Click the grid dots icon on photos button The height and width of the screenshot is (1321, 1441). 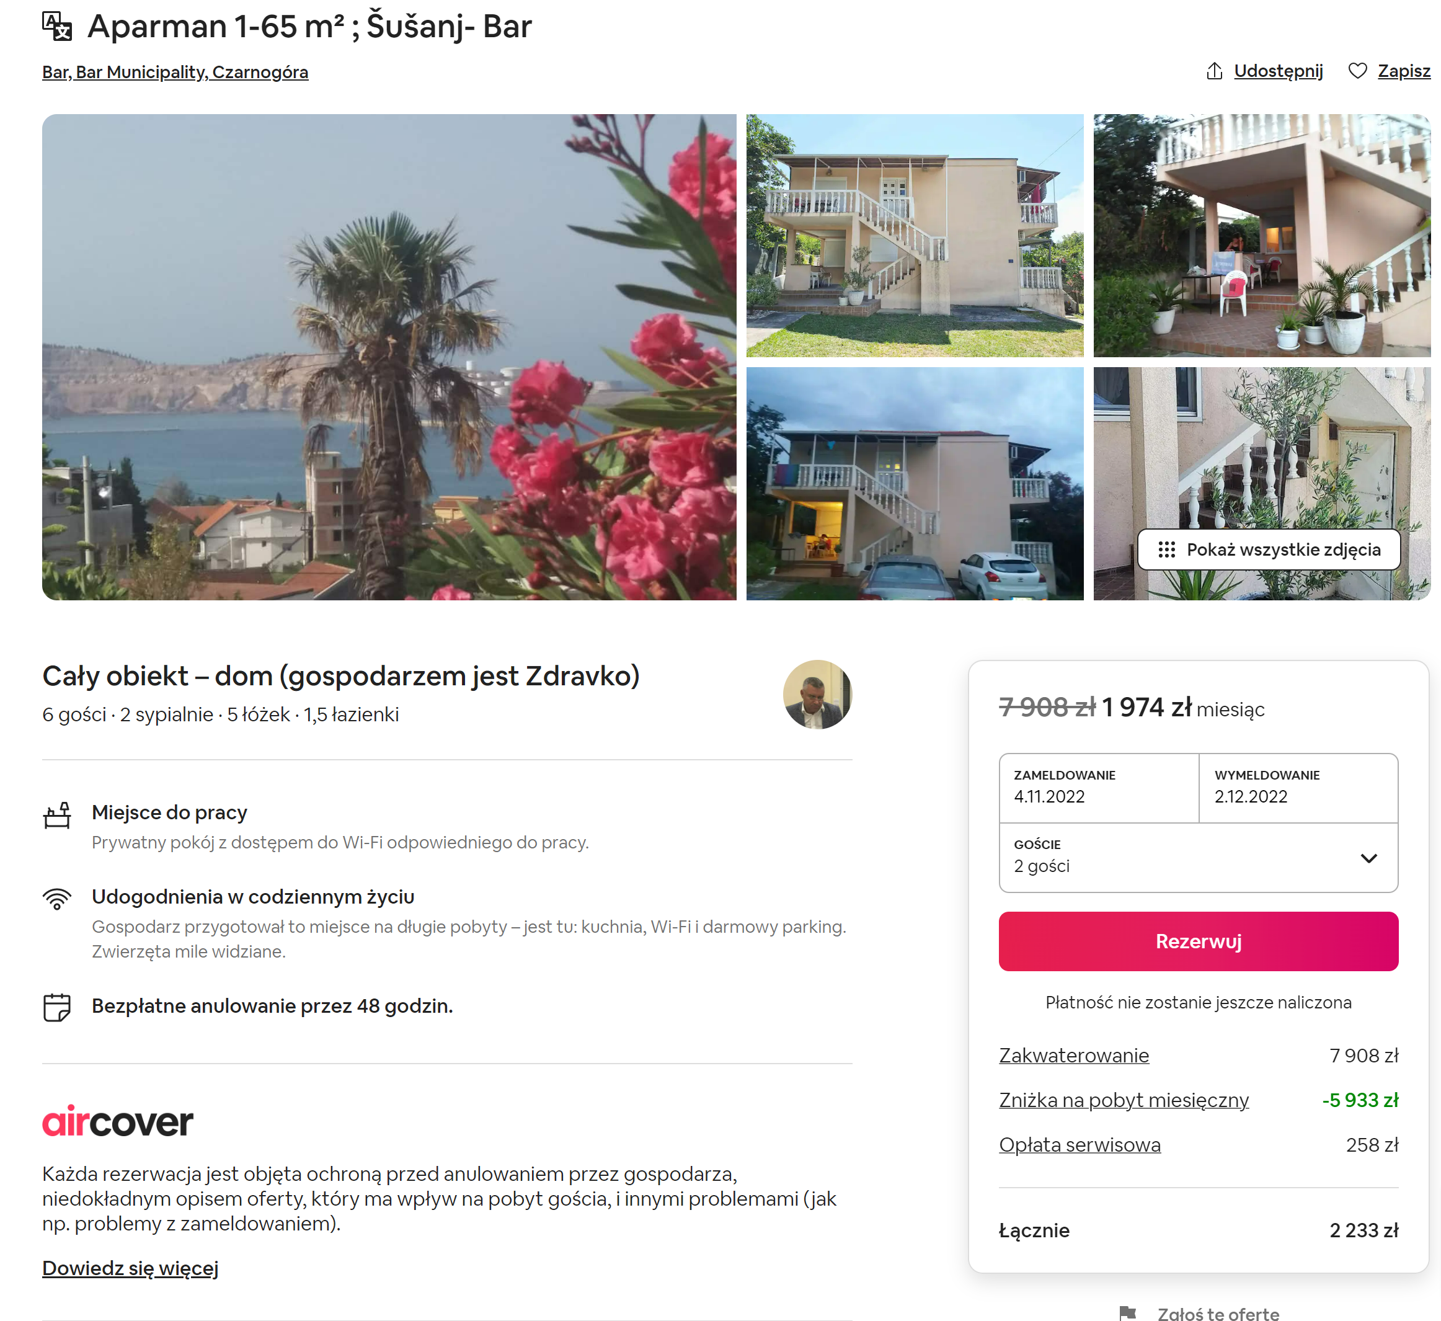coord(1166,549)
